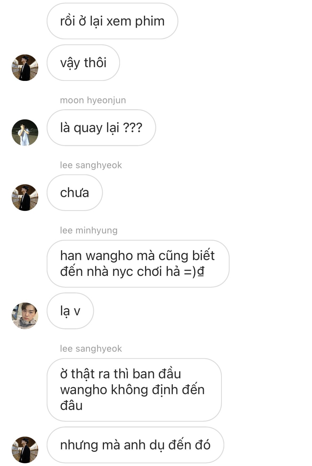Tap the word 'wangho' in sanghyeok's long message
The height and width of the screenshot is (466, 312).
pos(84,390)
